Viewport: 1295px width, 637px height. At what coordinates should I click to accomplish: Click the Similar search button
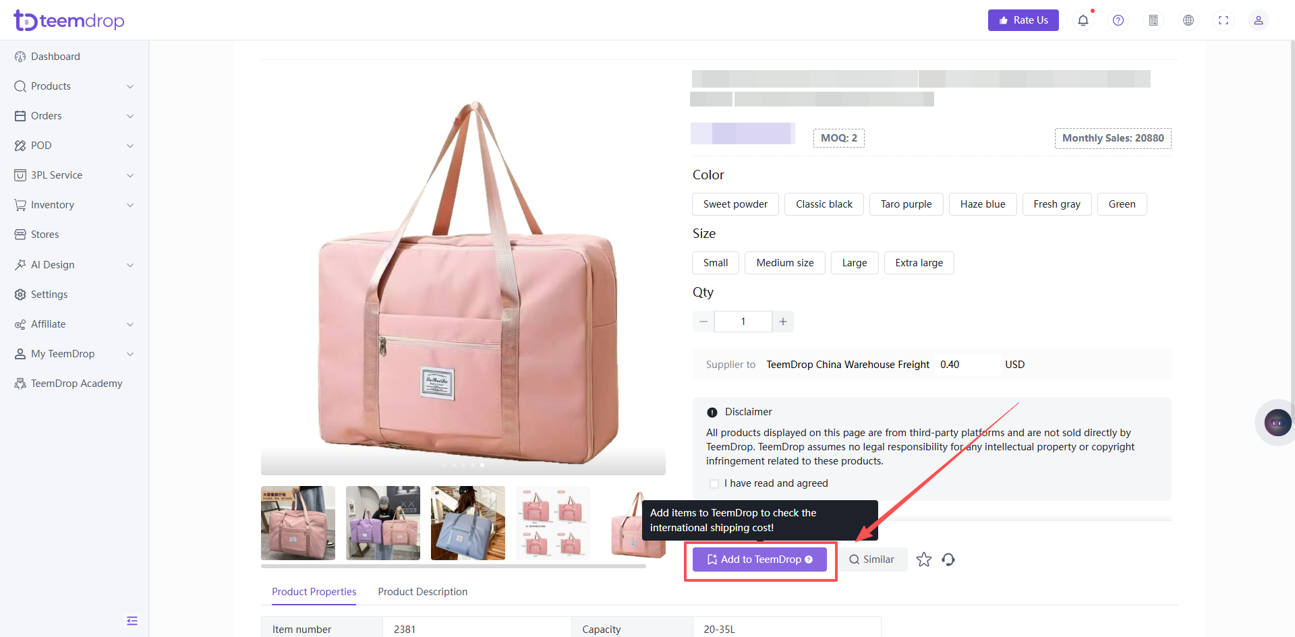point(872,559)
